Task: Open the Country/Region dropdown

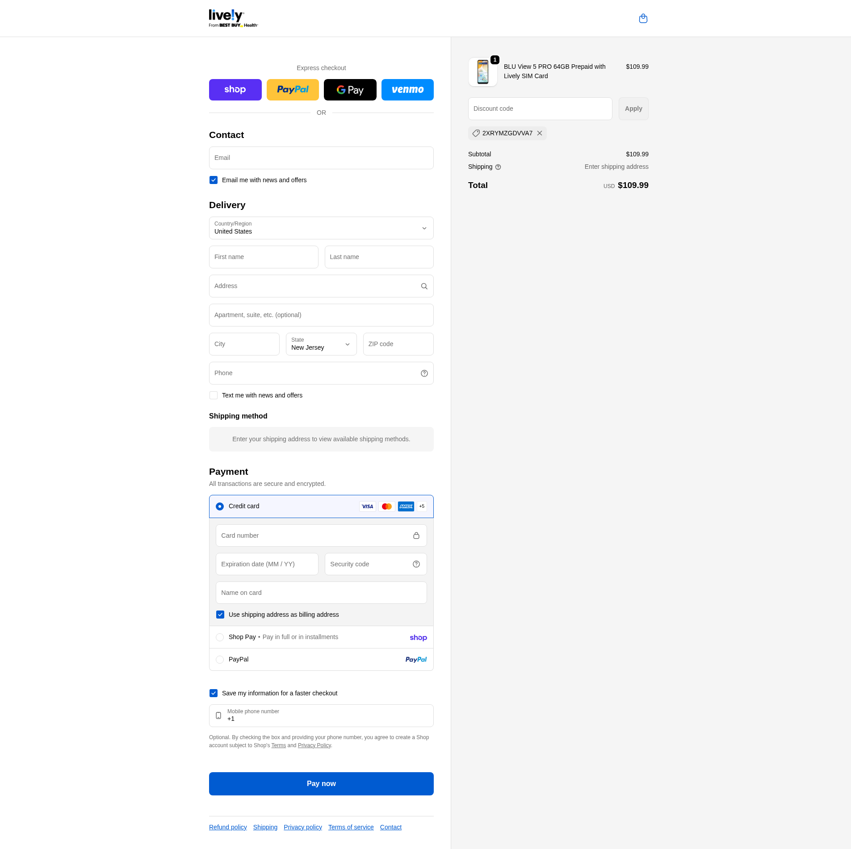Action: pyautogui.click(x=321, y=228)
